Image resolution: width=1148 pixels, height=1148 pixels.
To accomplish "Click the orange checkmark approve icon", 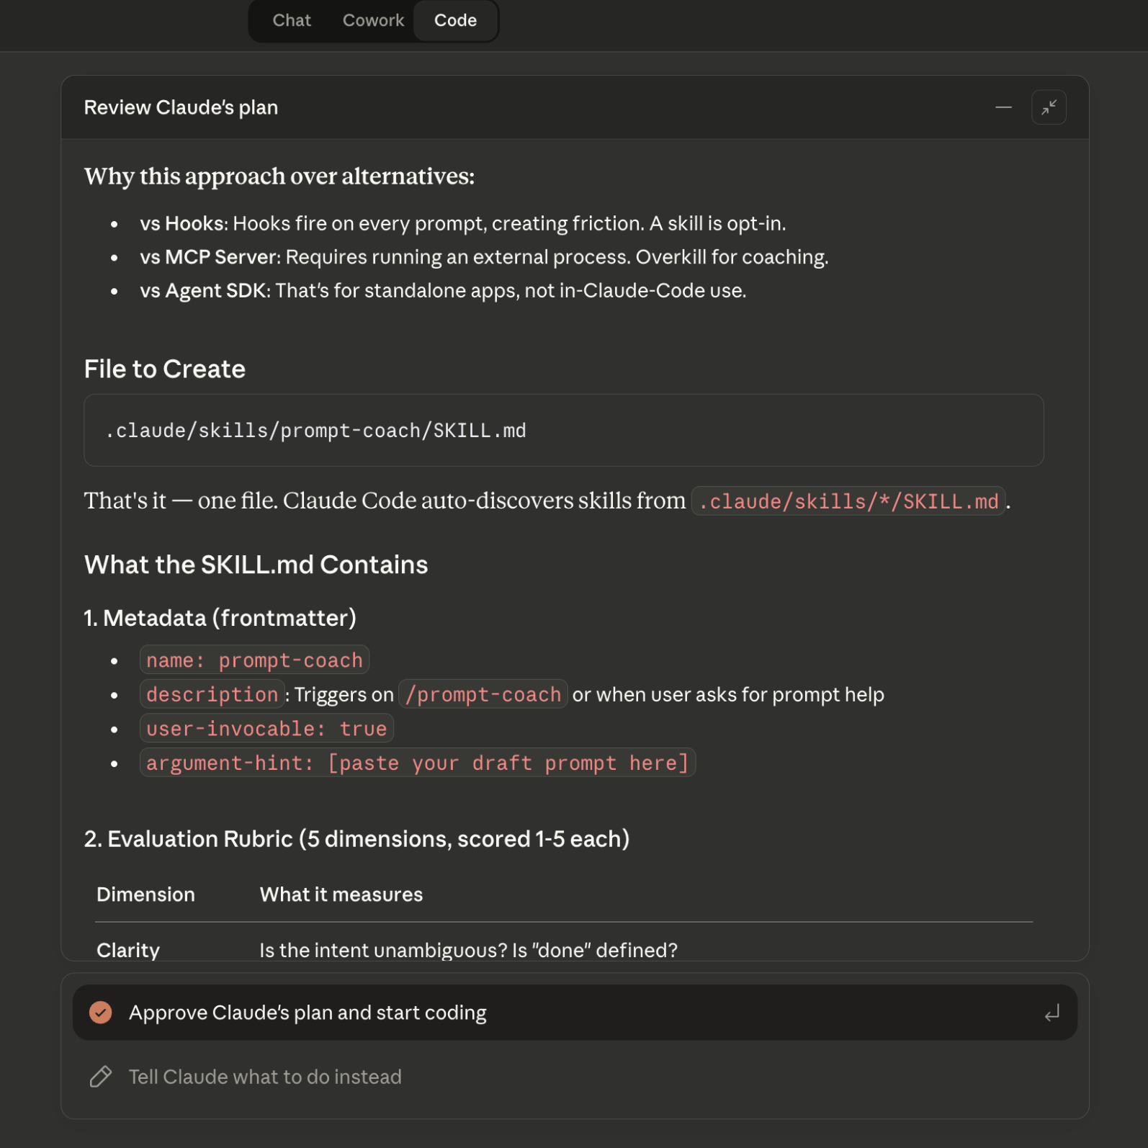I will pos(101,1012).
